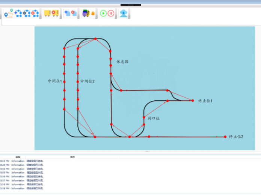Screen dimensions: 261x195
Task: Start scheduling with green play button
Action: [103, 13]
